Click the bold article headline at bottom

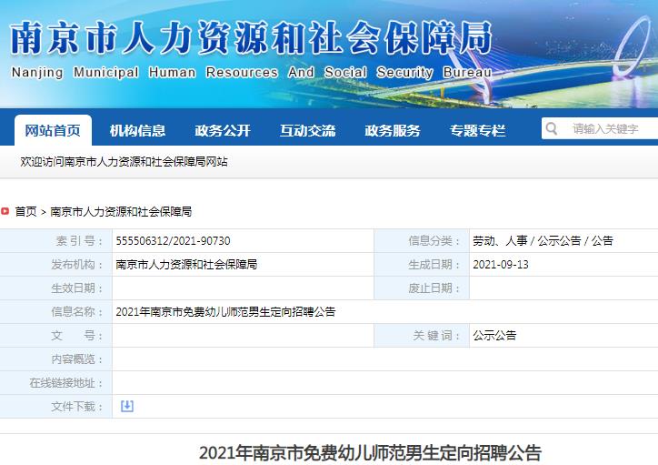[370, 452]
